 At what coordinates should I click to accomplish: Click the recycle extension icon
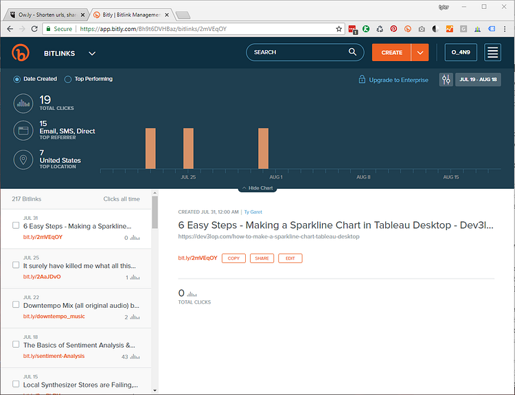tap(380, 29)
